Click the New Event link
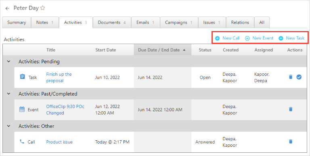This screenshot has height=156, width=310. point(263,38)
